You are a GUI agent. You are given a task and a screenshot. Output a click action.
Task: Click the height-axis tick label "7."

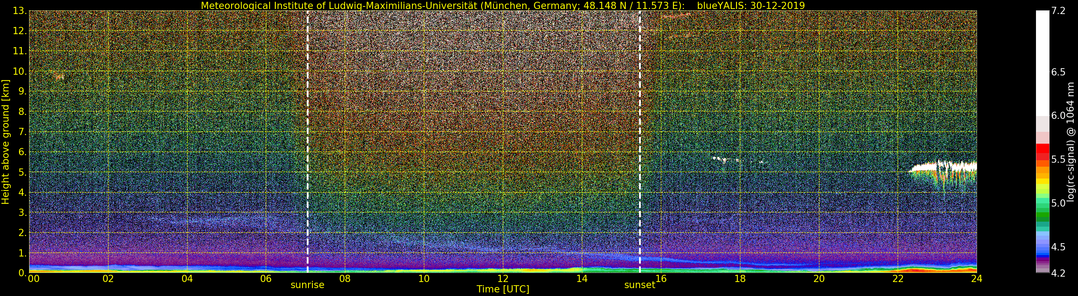pos(23,132)
